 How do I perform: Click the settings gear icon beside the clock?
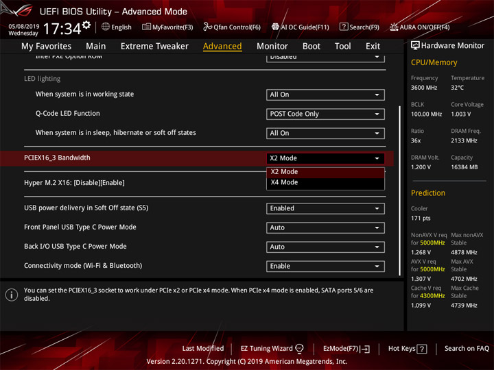(x=86, y=25)
